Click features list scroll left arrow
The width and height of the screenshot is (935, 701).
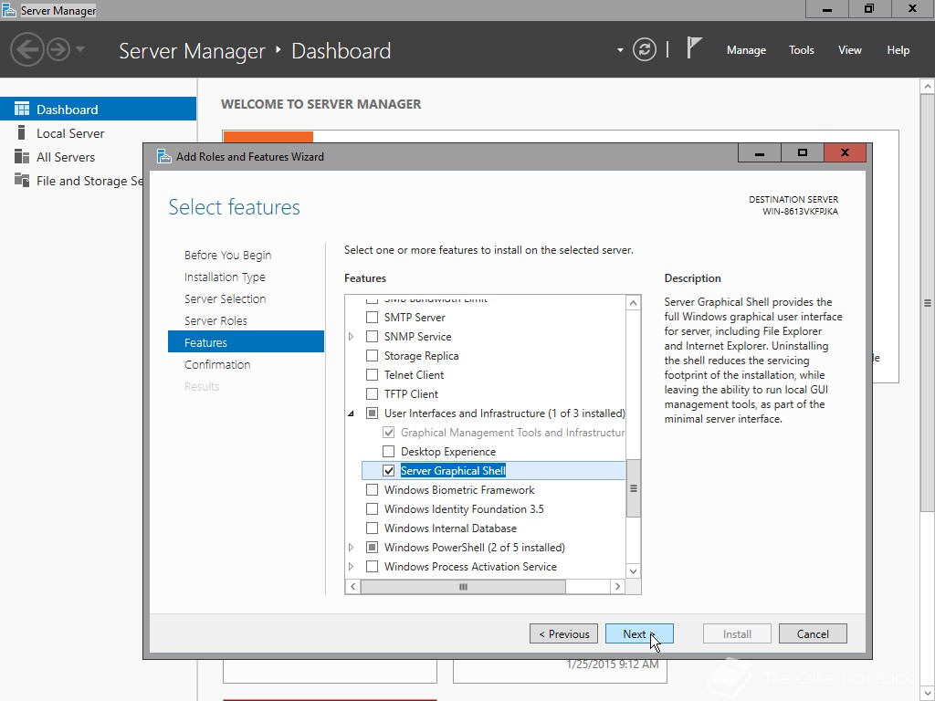[x=353, y=587]
